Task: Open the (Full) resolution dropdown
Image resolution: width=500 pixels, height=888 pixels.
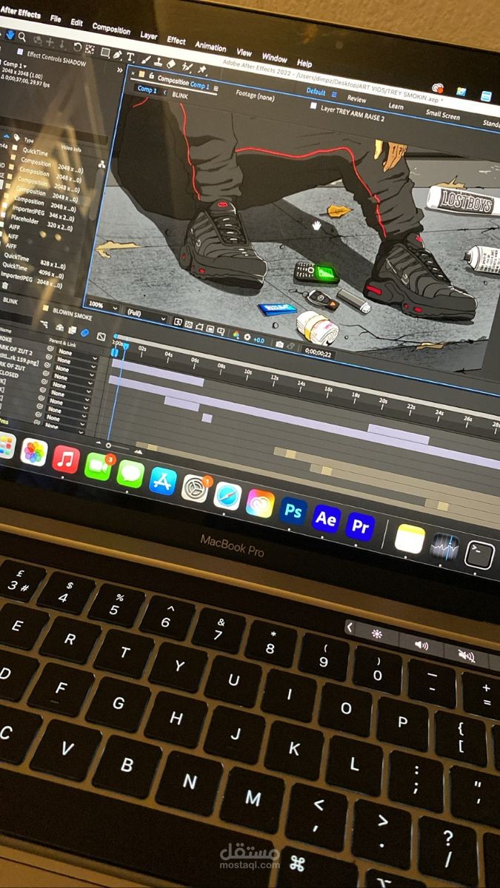Action: pyautogui.click(x=147, y=314)
